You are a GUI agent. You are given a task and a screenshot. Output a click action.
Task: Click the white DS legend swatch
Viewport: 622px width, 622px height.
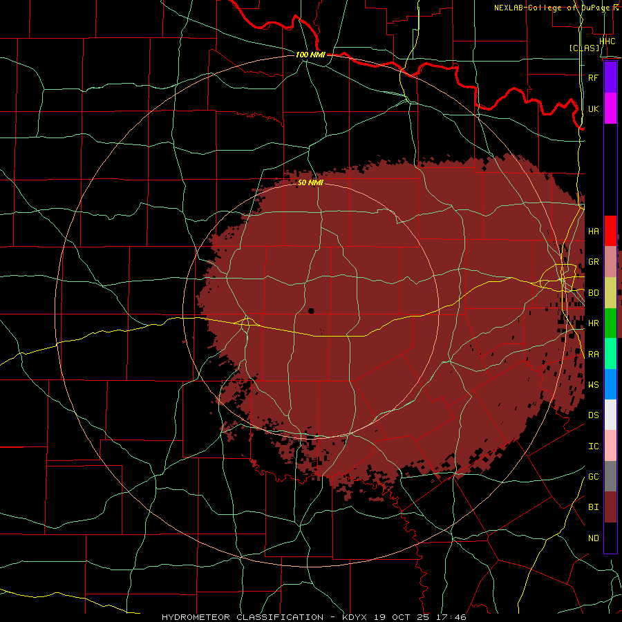[610, 415]
